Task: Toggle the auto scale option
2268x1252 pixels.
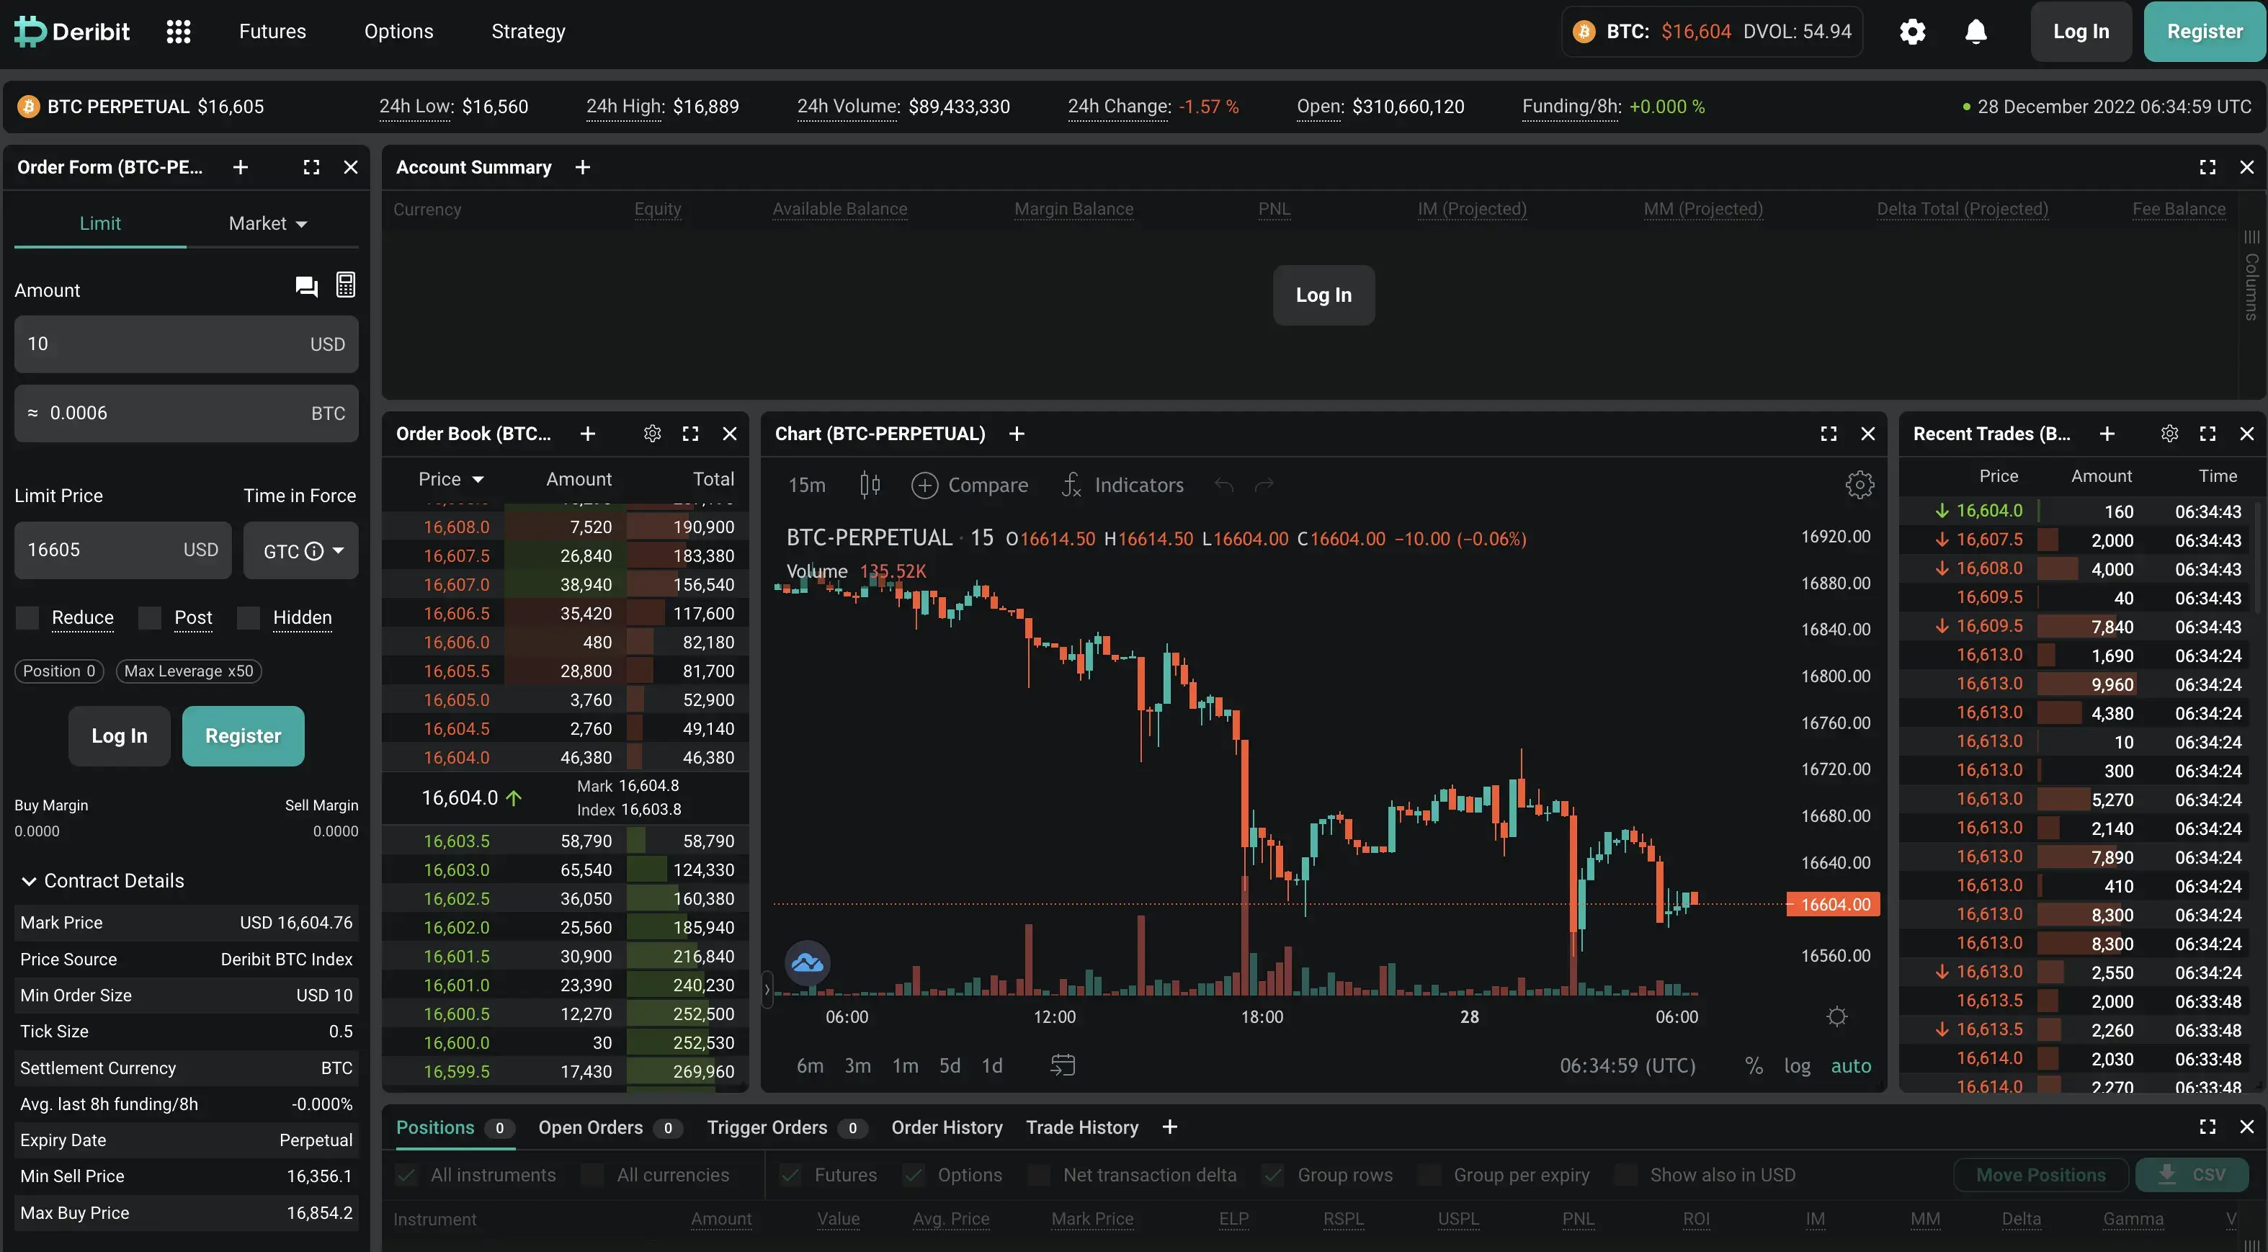Action: (x=1851, y=1065)
